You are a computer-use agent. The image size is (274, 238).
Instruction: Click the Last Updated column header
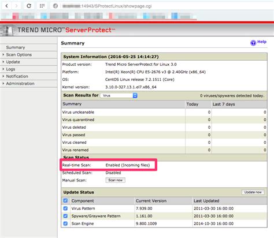coord(206,201)
